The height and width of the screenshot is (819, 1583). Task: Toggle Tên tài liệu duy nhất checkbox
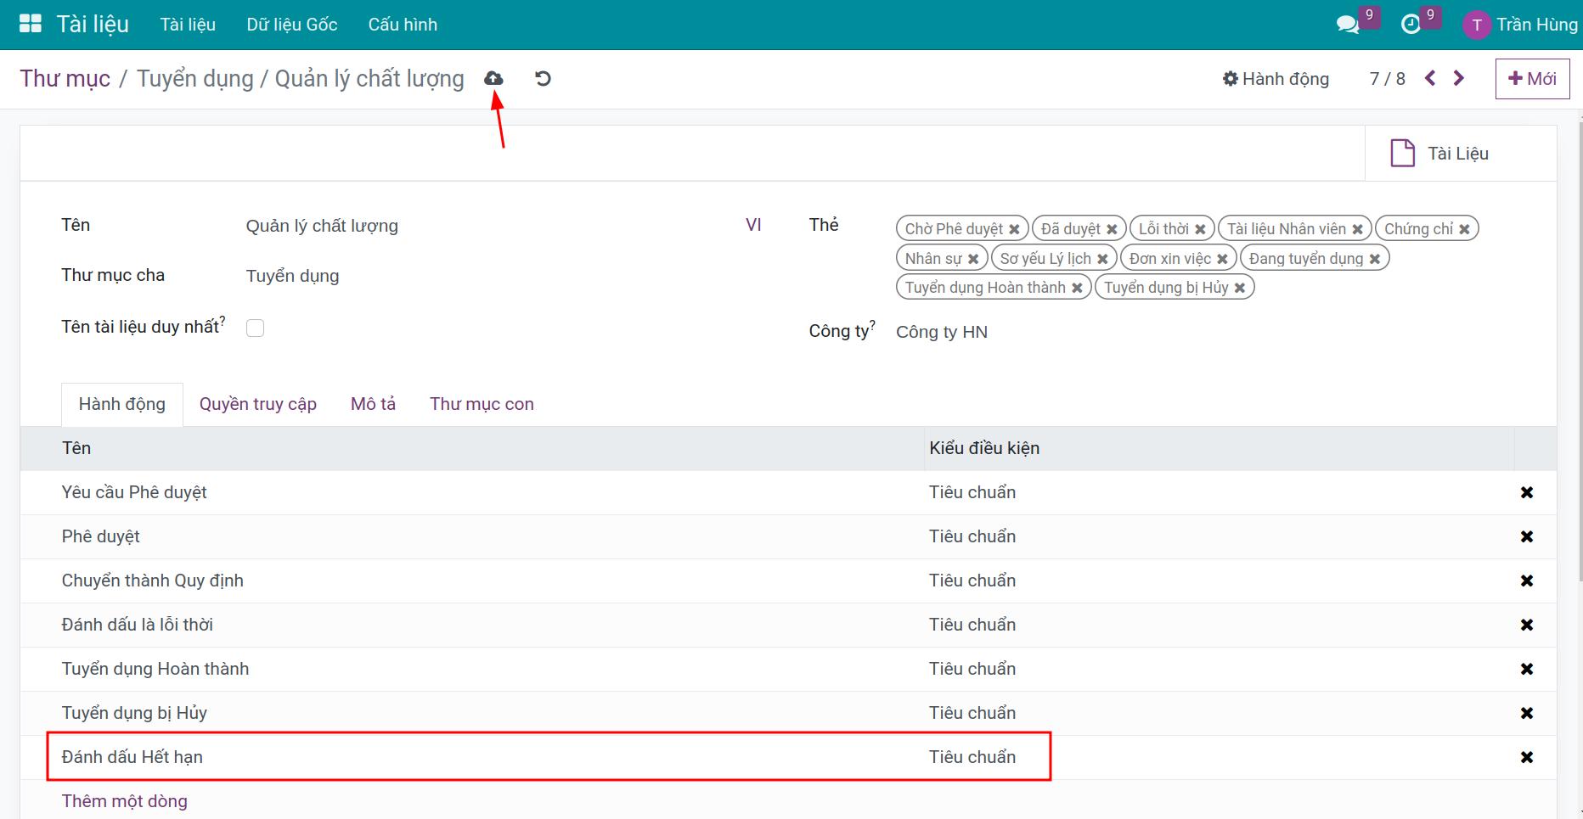click(255, 328)
